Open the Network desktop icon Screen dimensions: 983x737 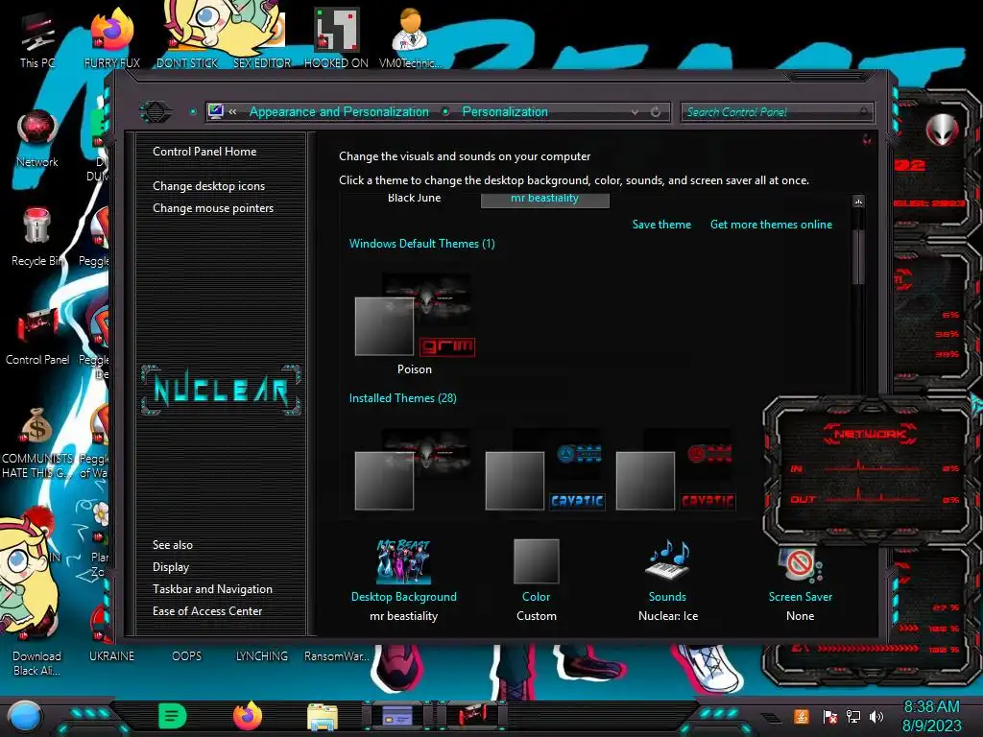click(x=37, y=138)
